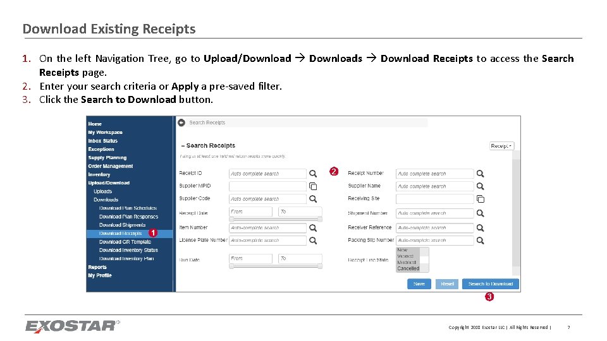Open the Receipt filter dropdown
Viewport: 607px width, 341px height.
(501, 146)
